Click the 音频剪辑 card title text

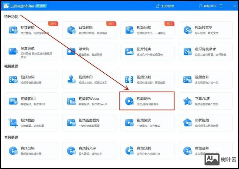click(x=28, y=148)
